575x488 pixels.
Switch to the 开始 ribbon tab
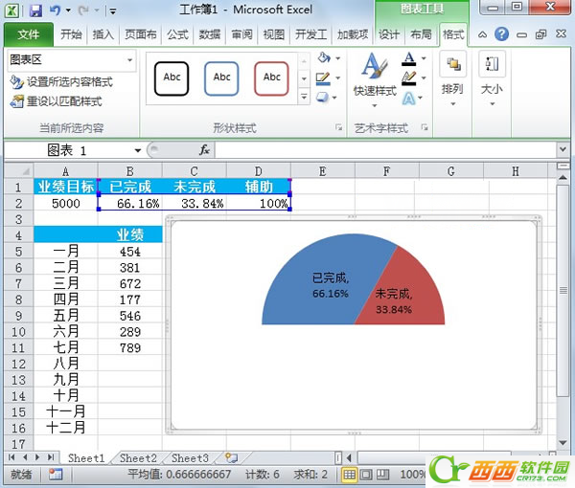[71, 34]
